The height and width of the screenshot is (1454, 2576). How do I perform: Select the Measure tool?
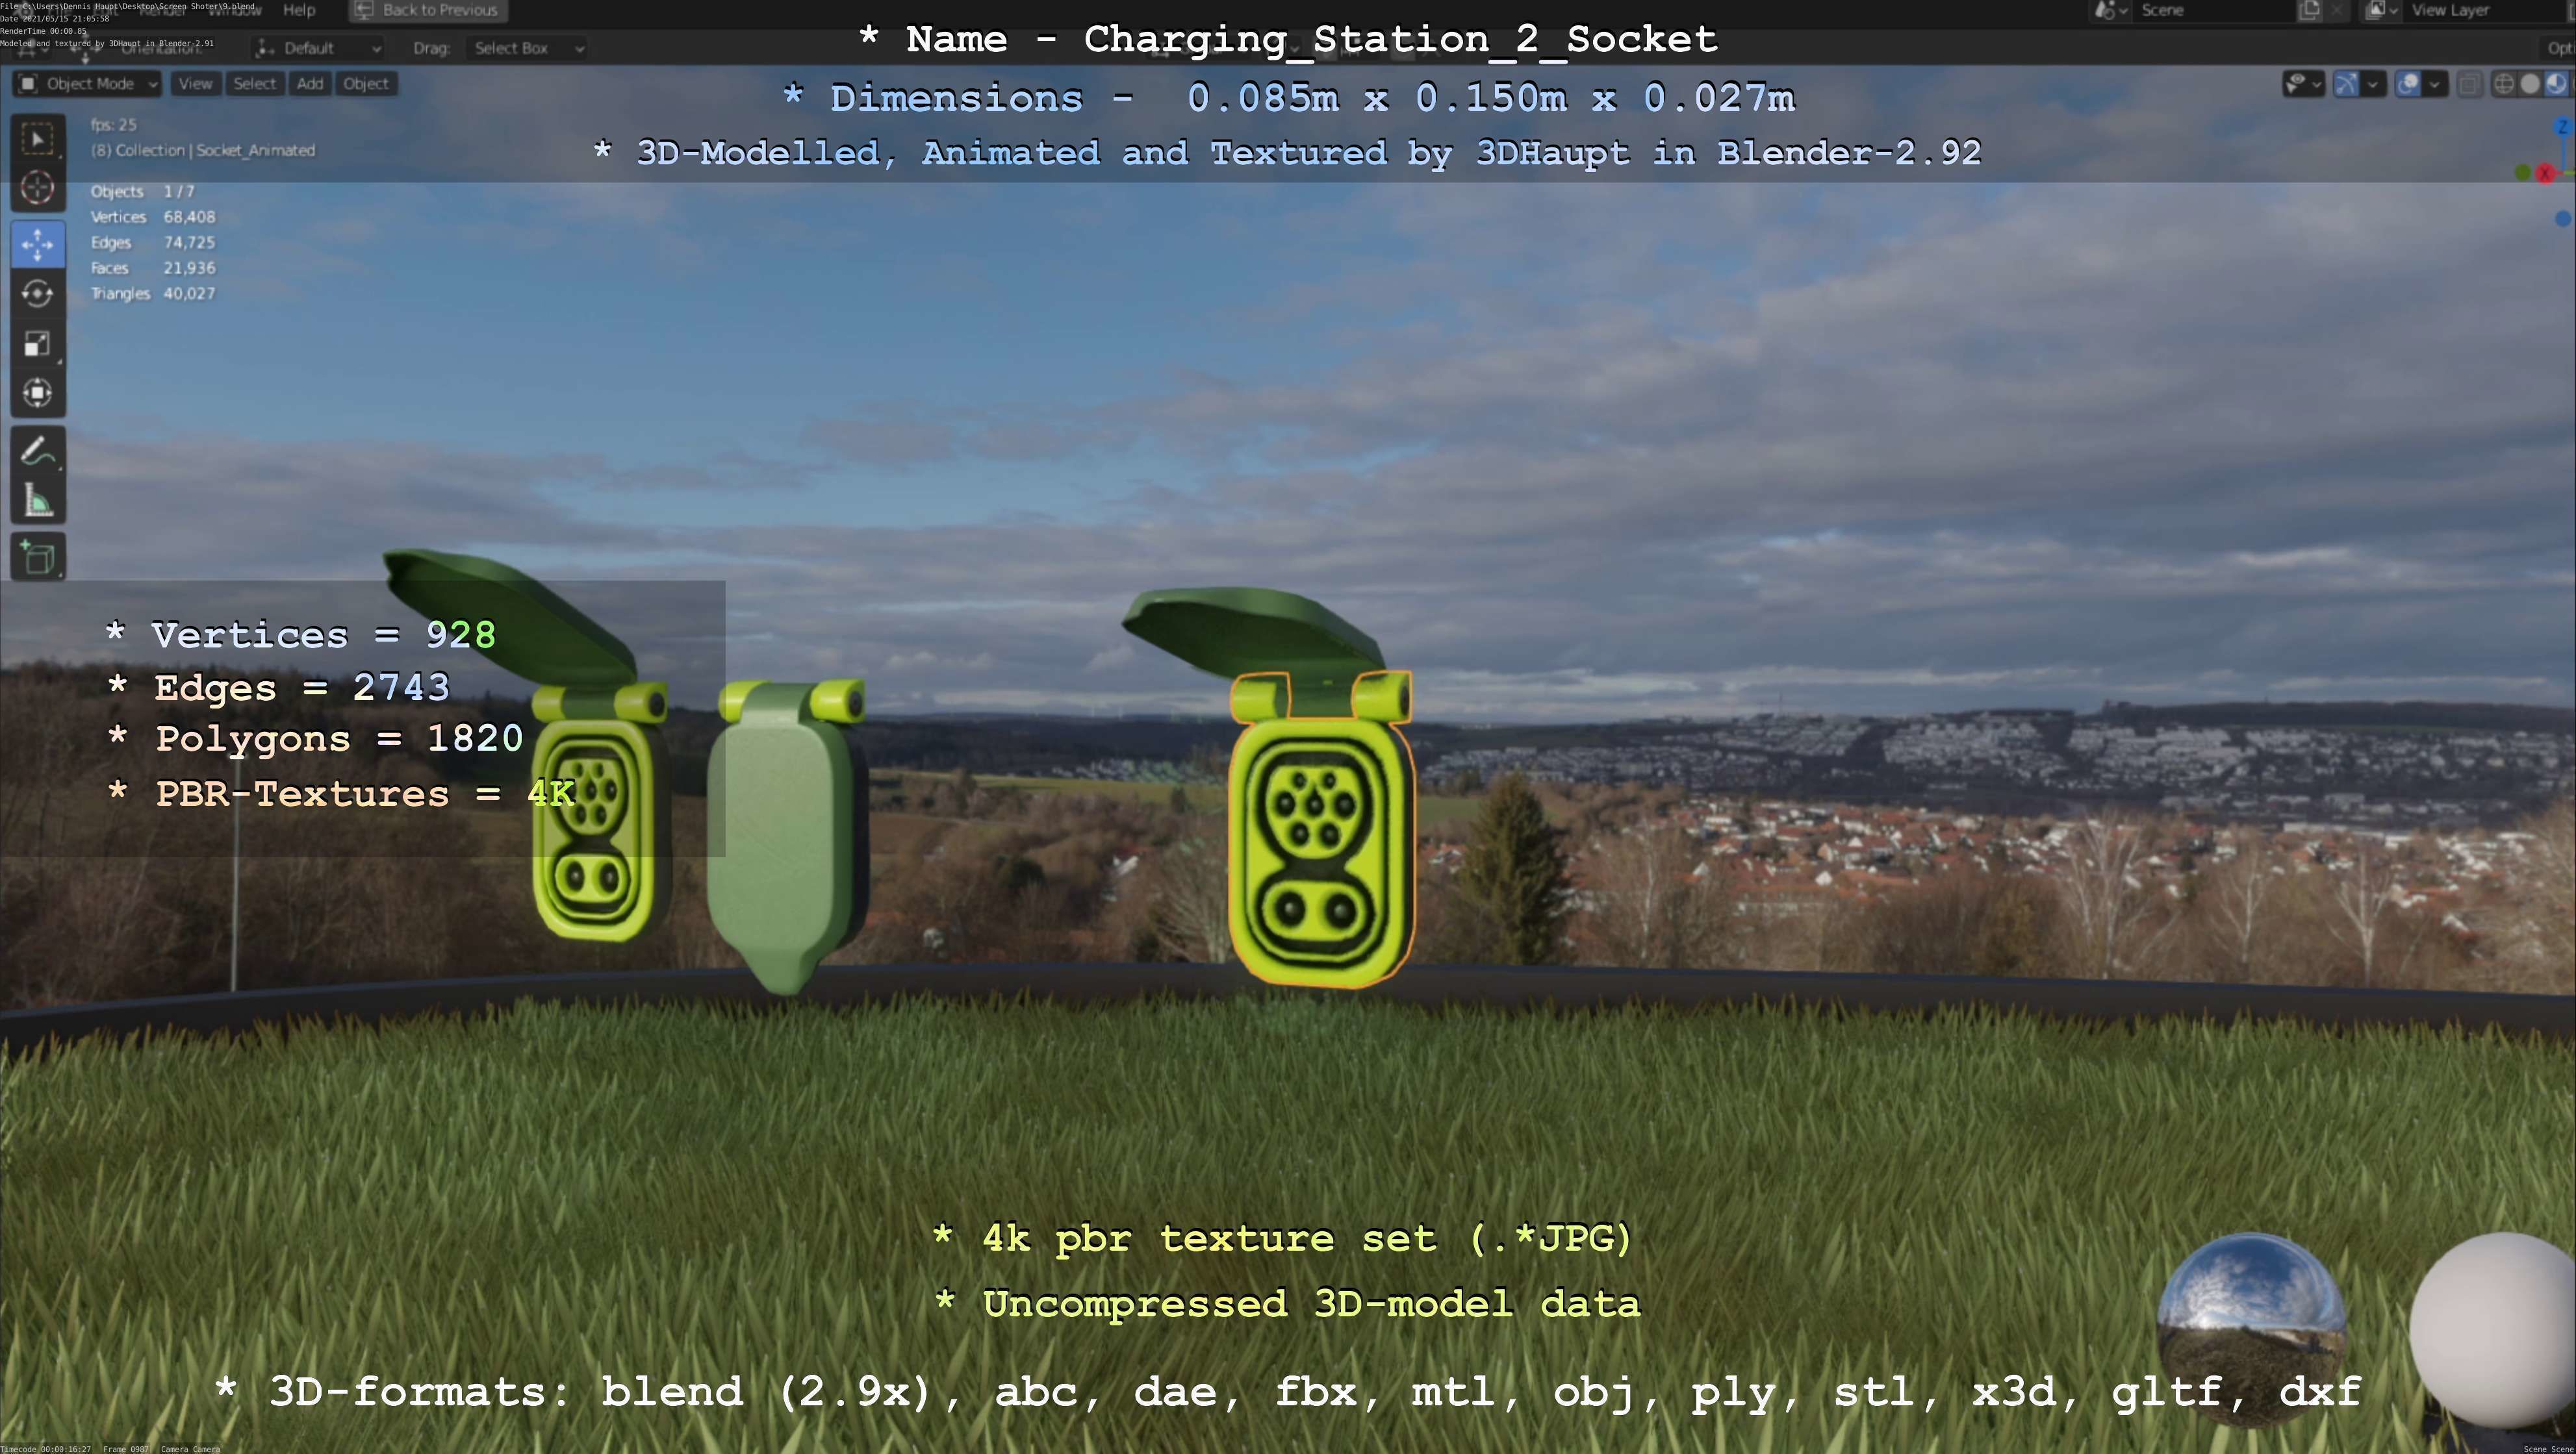(38, 501)
